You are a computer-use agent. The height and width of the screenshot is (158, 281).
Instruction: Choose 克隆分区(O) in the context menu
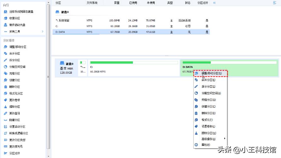[210, 100]
